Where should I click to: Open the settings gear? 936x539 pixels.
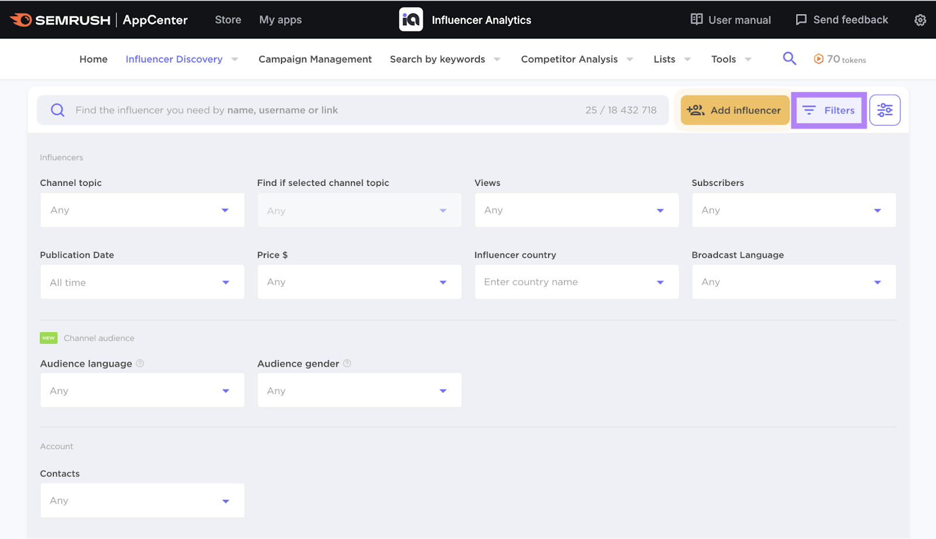coord(920,19)
